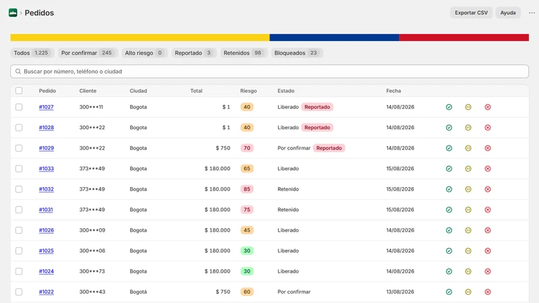The image size is (539, 303).
Task: Tick the checkbox for order #1029
Action: pos(19,148)
